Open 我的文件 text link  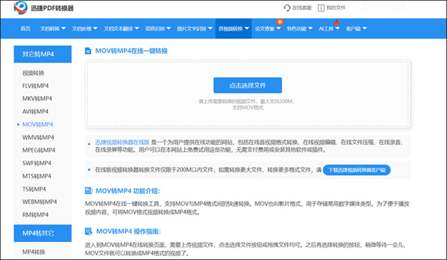tap(336, 8)
